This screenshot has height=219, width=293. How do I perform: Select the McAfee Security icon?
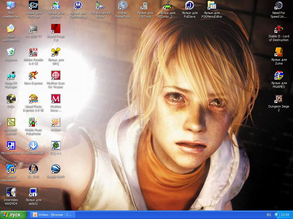point(56,99)
